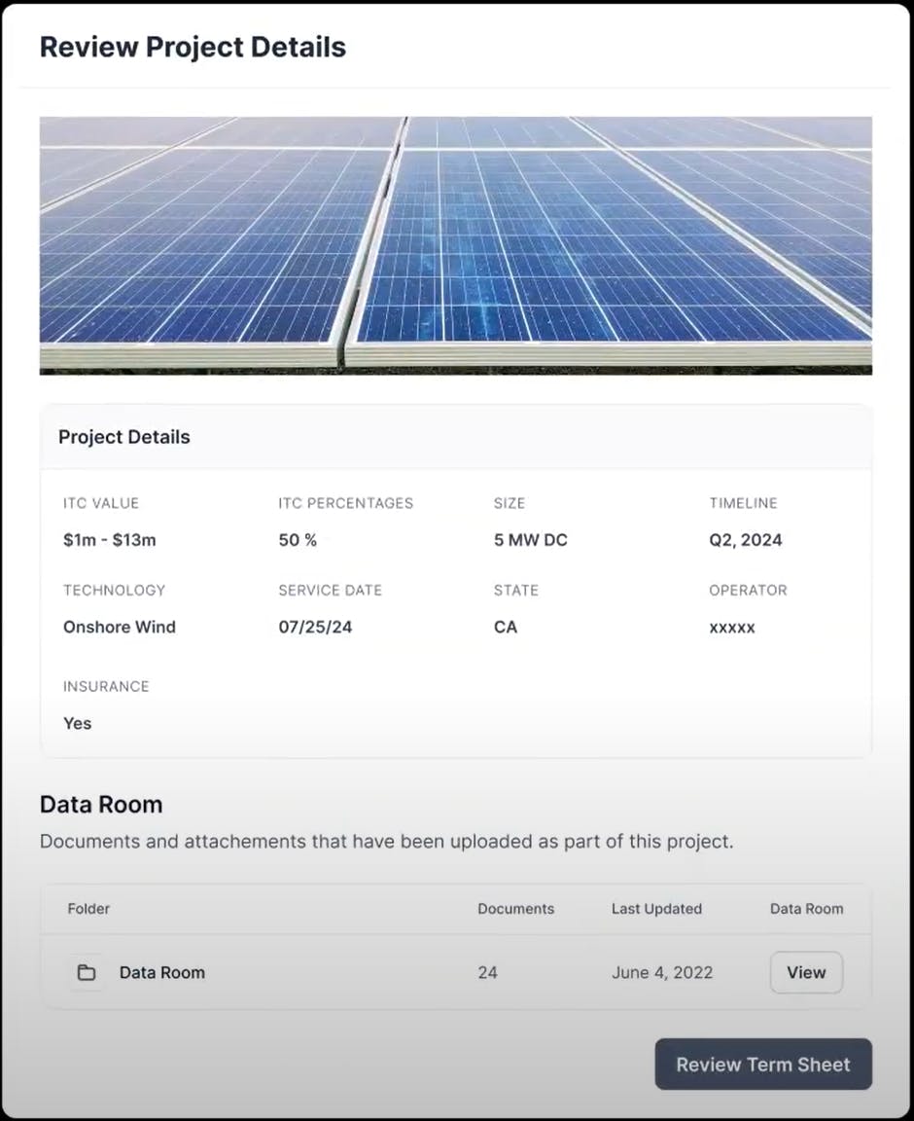Click the CA state value

click(x=506, y=627)
